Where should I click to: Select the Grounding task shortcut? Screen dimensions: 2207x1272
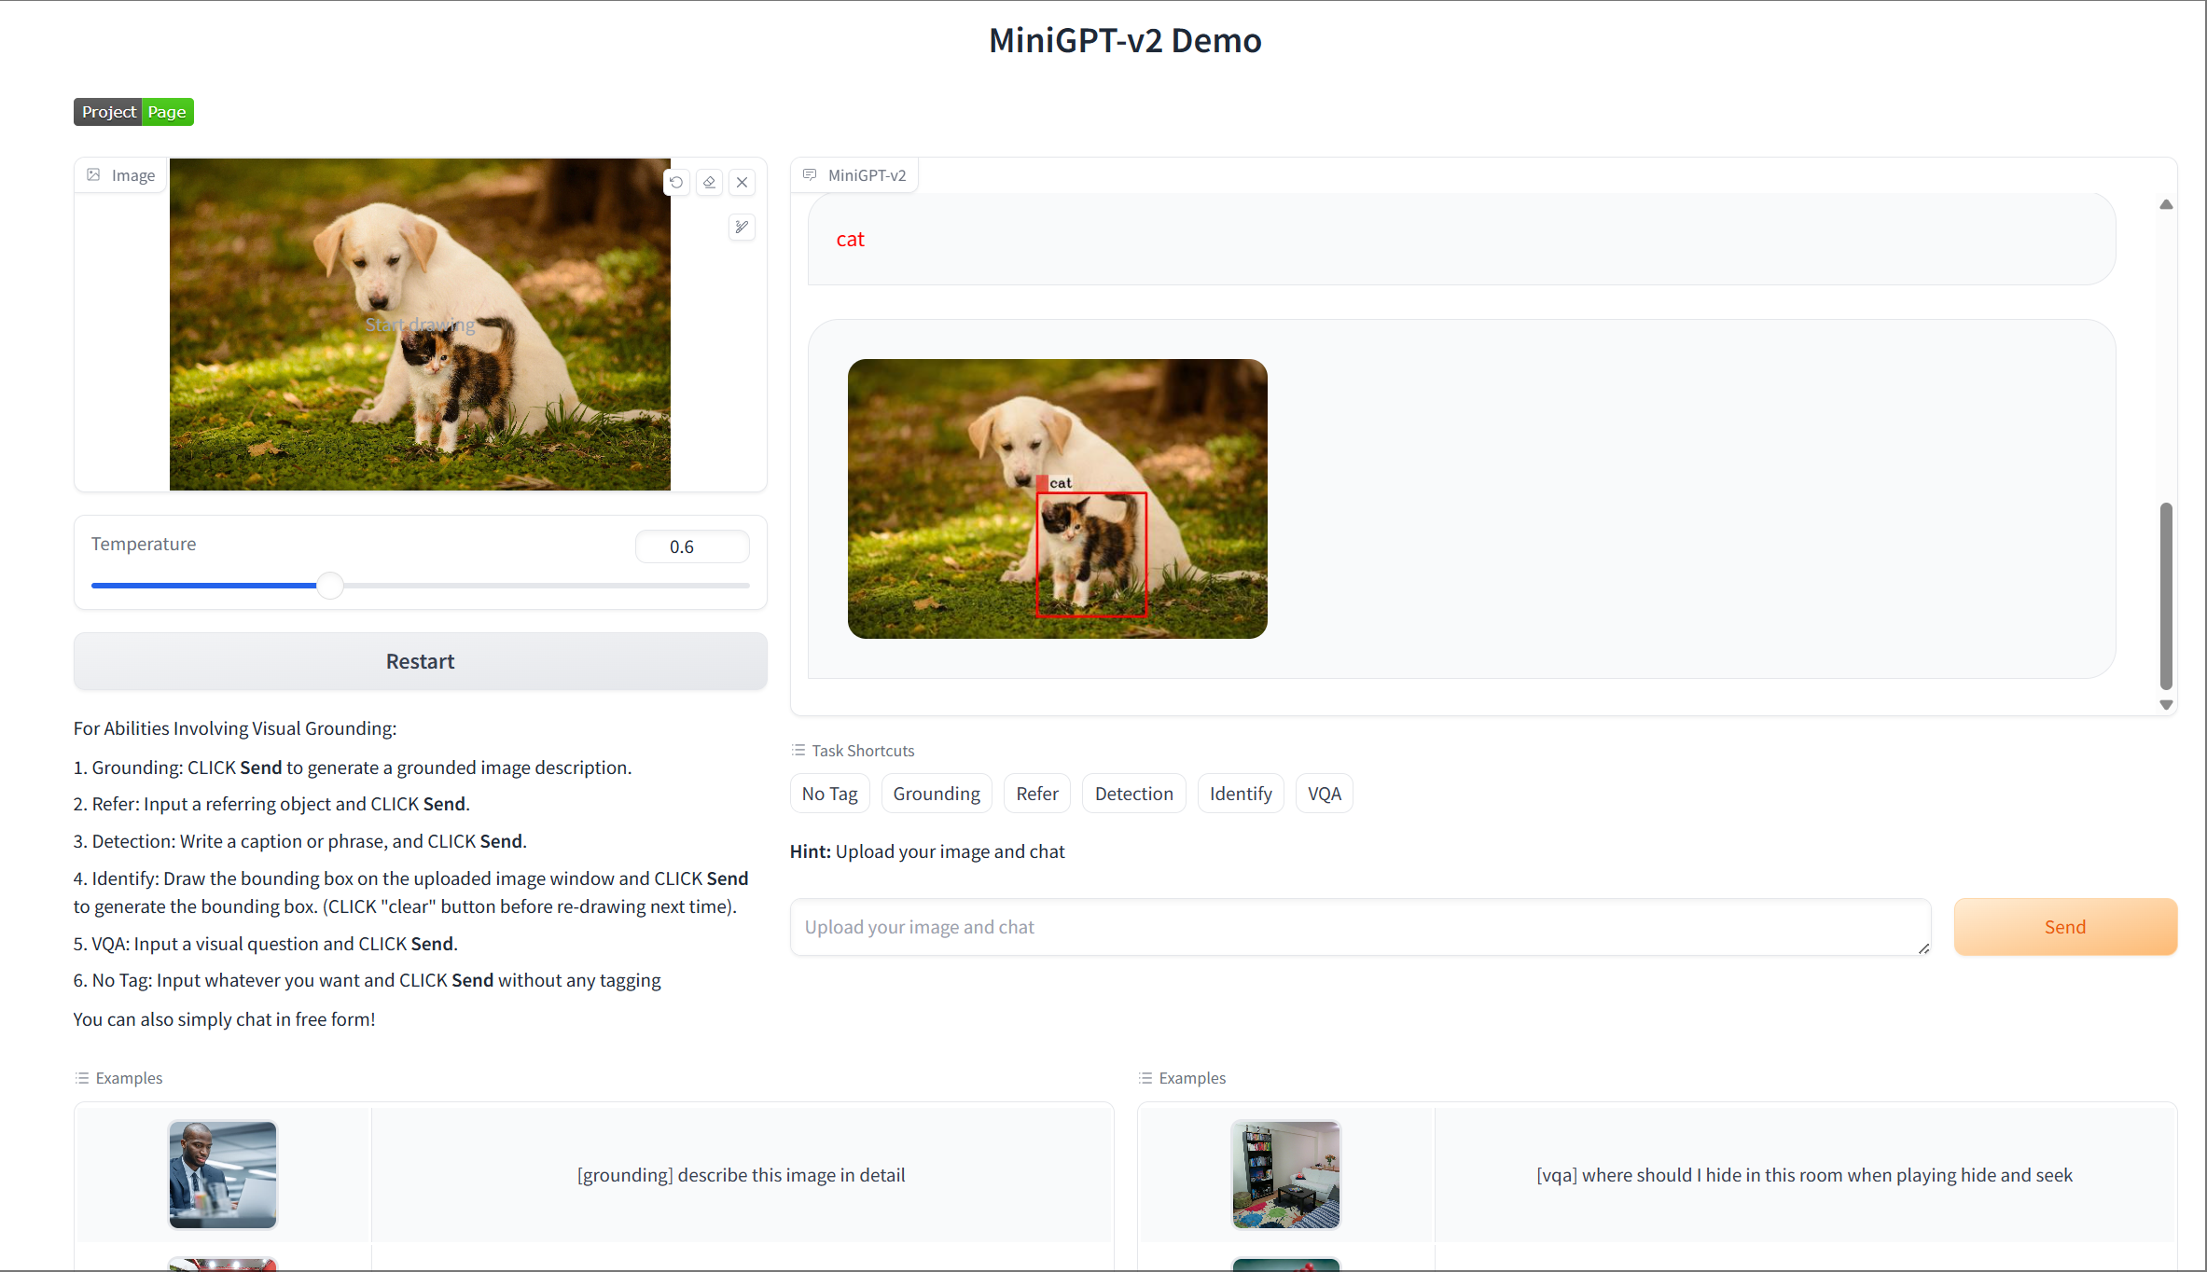[936, 794]
